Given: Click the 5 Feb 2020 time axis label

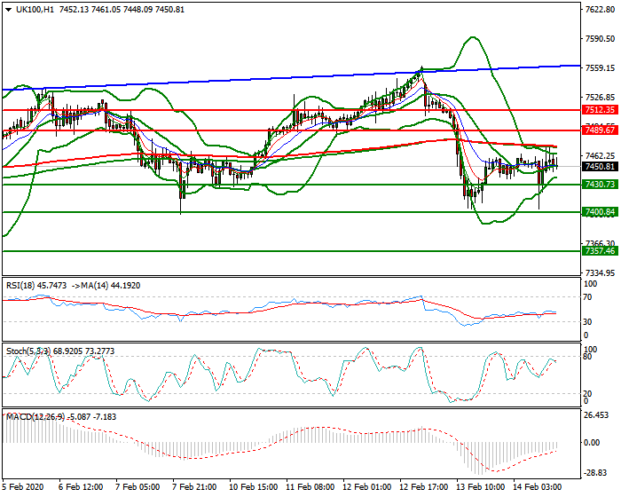Looking at the screenshot, I should coord(23,486).
